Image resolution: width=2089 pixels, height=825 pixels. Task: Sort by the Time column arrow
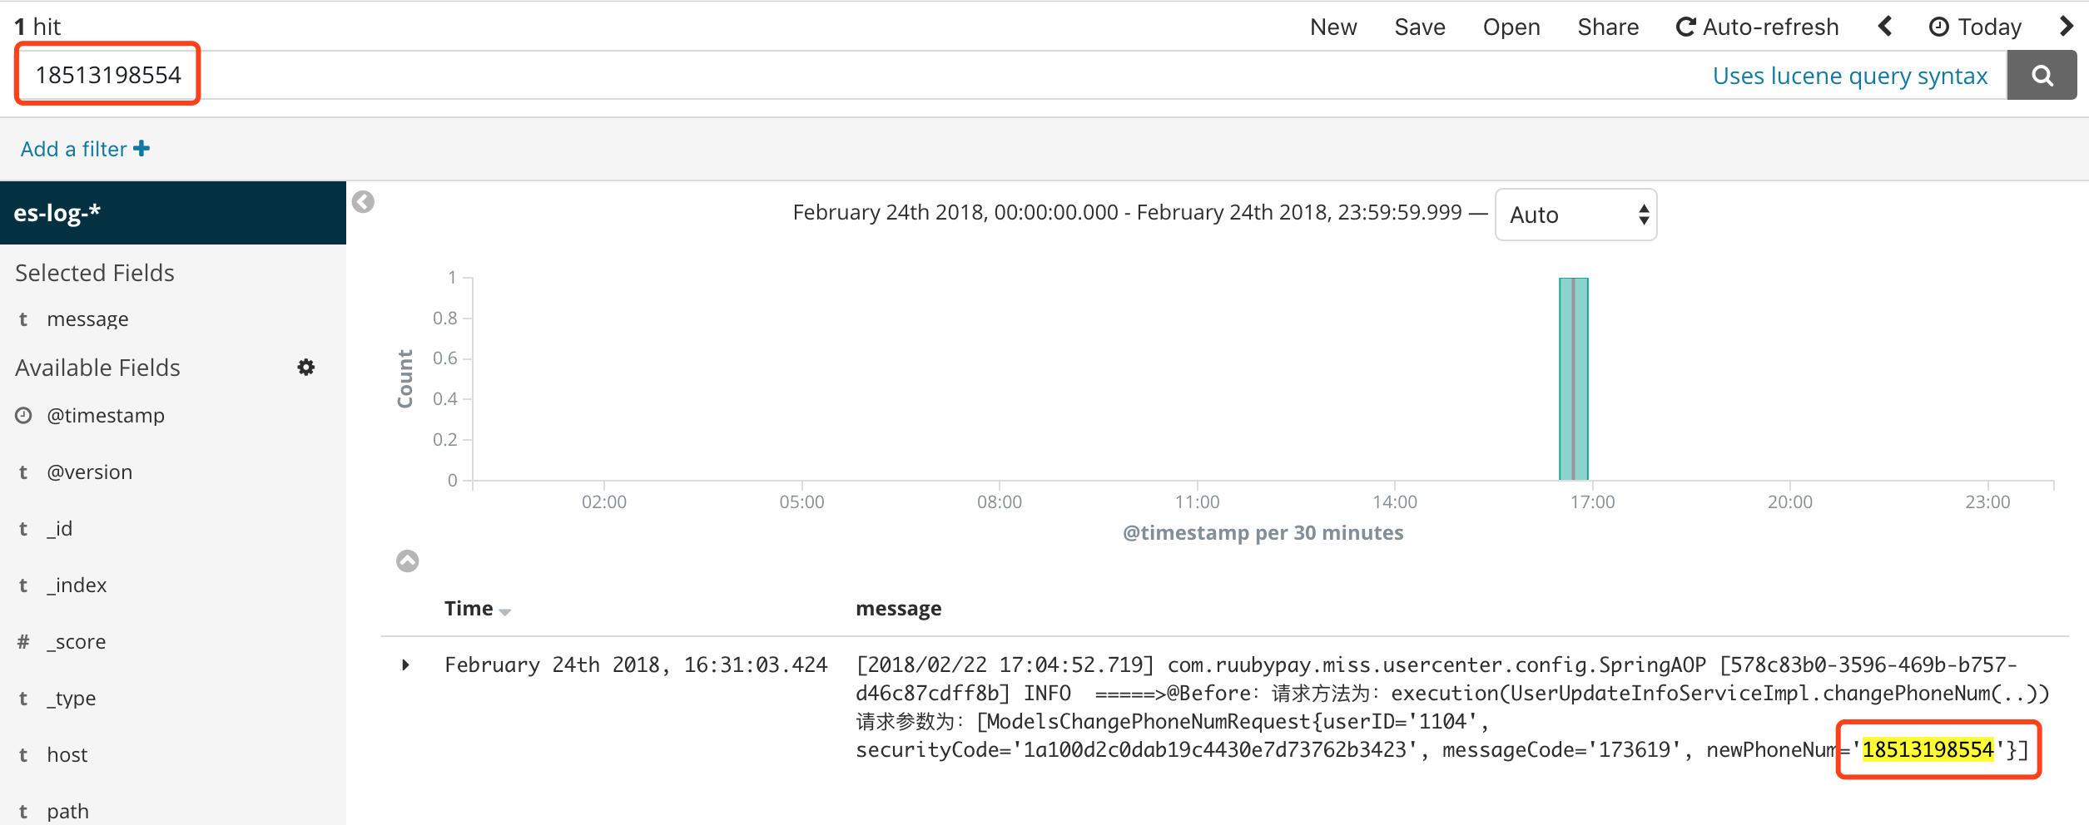tap(505, 611)
